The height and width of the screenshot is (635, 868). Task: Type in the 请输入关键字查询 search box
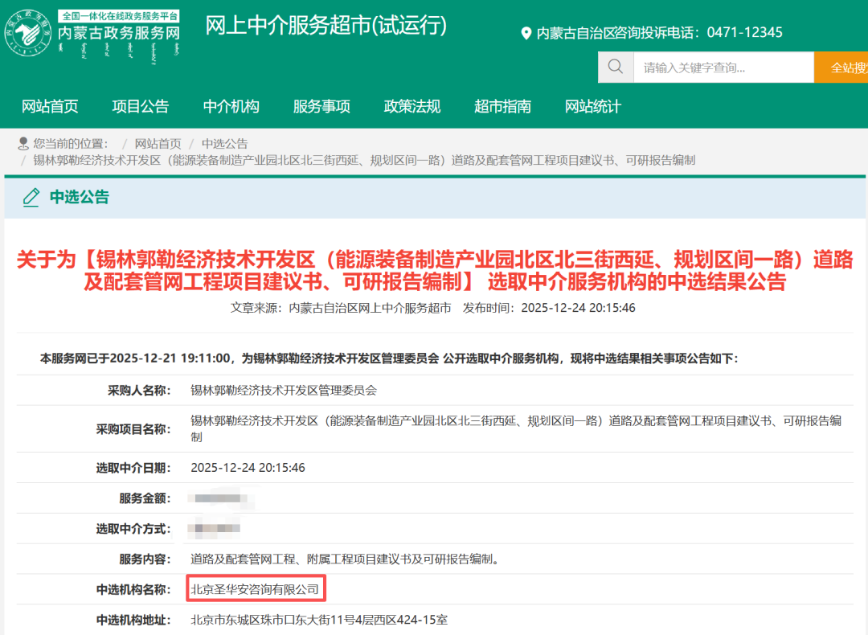click(723, 68)
